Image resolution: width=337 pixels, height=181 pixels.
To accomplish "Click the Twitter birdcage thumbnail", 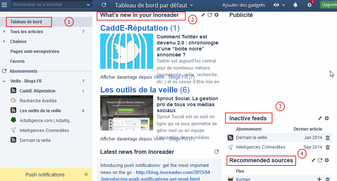I will tap(127, 51).
